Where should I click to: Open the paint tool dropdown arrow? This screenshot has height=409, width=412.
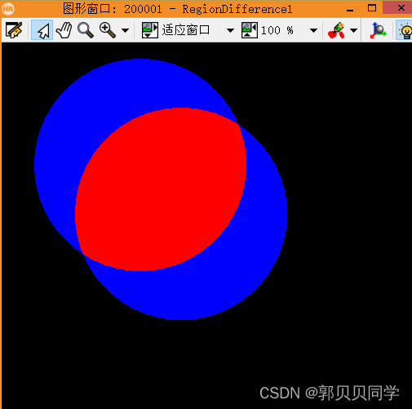(353, 30)
